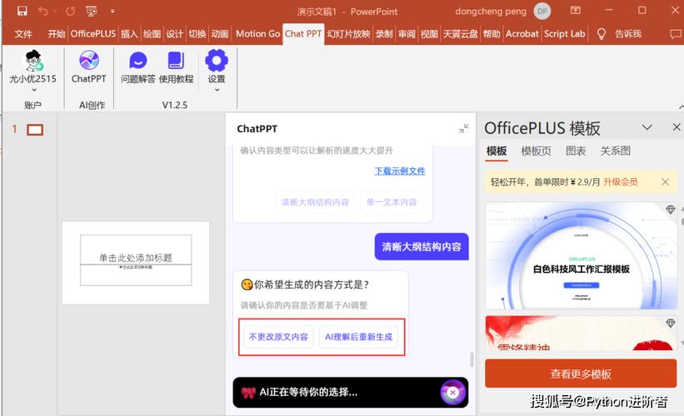684x416 pixels.
Task: Open the 白色科技风工作汇报模板 thumbnail
Action: [x=582, y=255]
